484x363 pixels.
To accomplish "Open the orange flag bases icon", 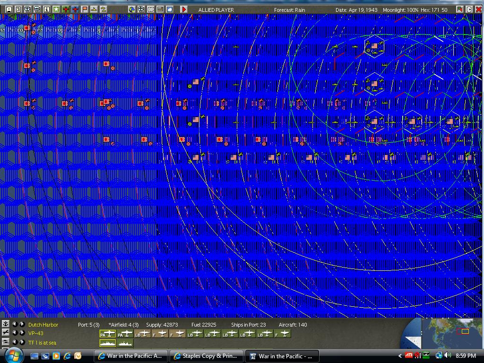I will click(85, 9).
